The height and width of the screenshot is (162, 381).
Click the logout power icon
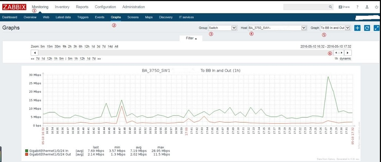(377, 7)
